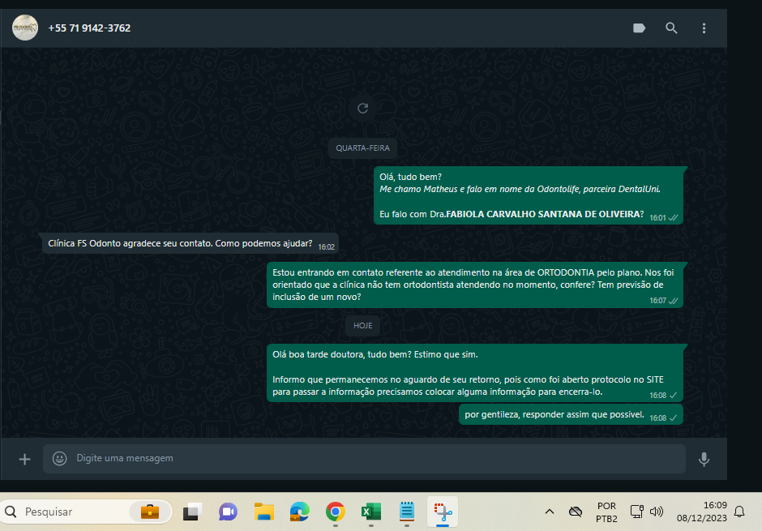Launch Microsoft Edge from the taskbar

pyautogui.click(x=299, y=512)
